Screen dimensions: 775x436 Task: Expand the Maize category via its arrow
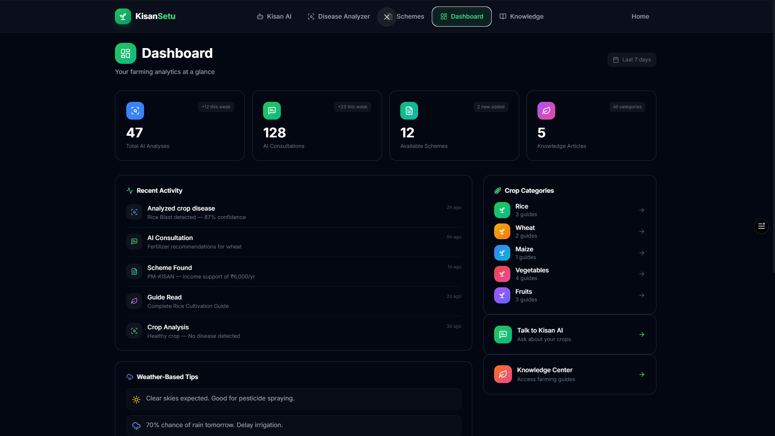642,253
